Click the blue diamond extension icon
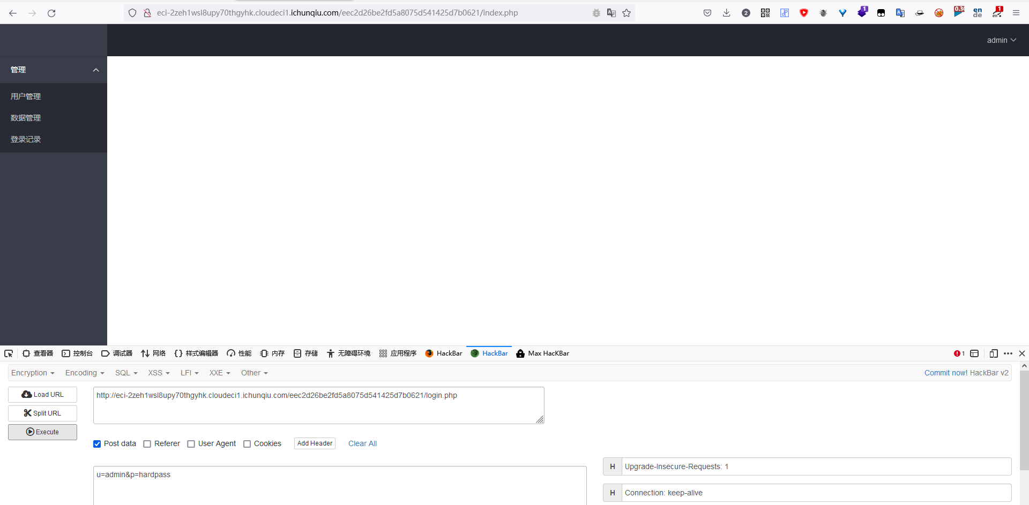This screenshot has height=505, width=1029. click(x=842, y=13)
